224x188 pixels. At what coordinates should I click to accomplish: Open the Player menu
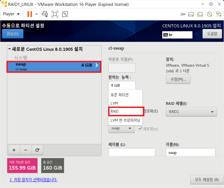[11, 14]
